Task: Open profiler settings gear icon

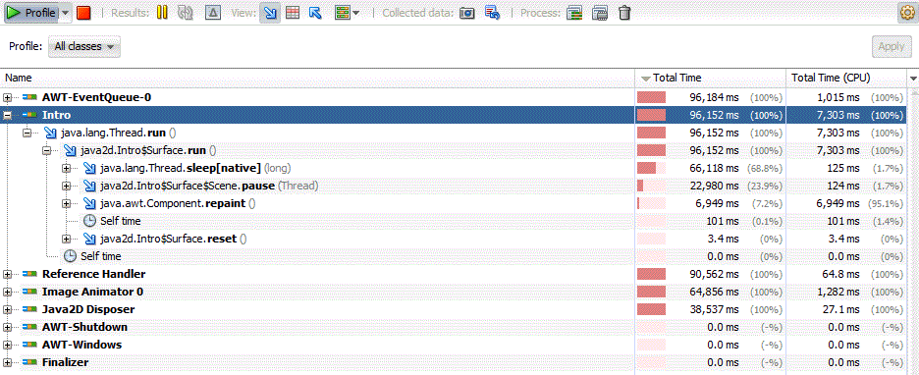Action: coord(907,14)
